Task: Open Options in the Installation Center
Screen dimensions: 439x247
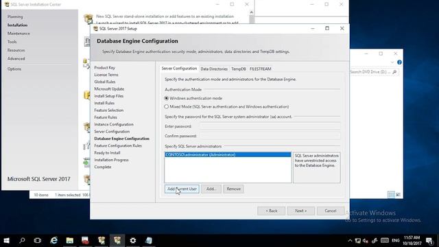Action: point(14,69)
